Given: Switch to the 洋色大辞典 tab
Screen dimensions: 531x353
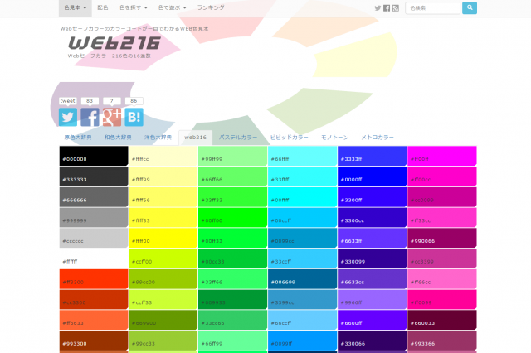Looking at the screenshot, I should click(158, 138).
